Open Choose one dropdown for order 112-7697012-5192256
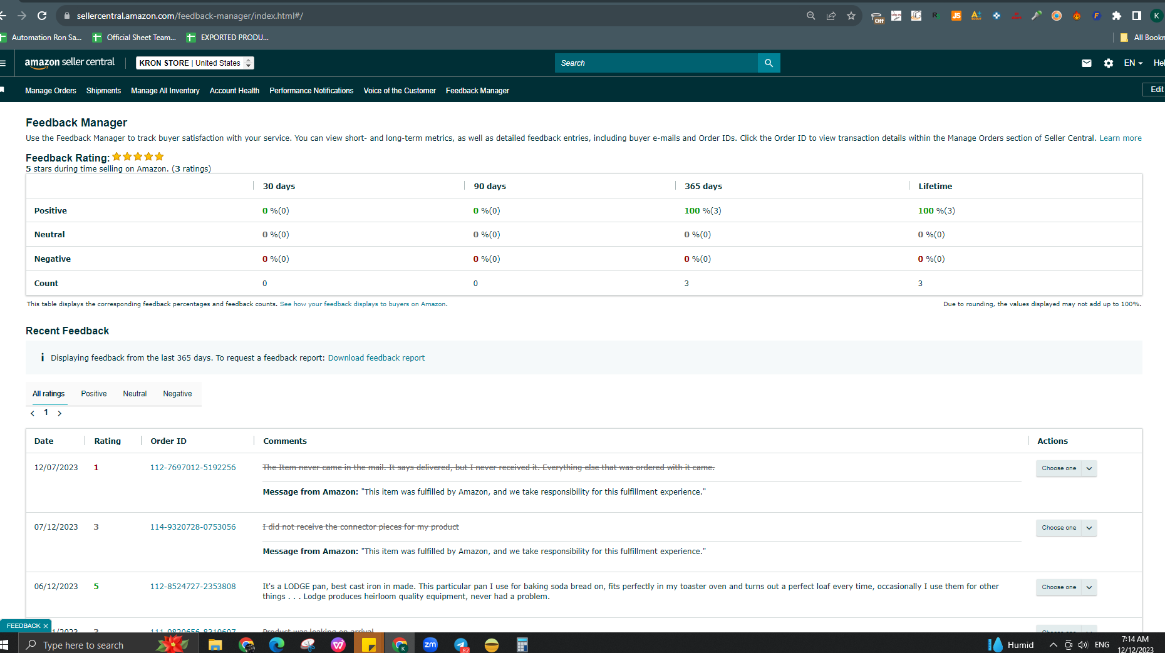The image size is (1165, 653). pyautogui.click(x=1066, y=468)
